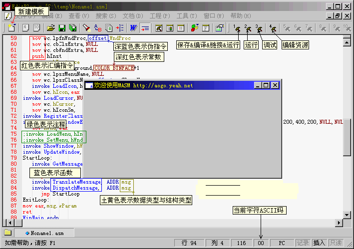Screen dimensions: 354x249
Task: Close the 欢迎使用MASM popup window
Action: (275, 85)
